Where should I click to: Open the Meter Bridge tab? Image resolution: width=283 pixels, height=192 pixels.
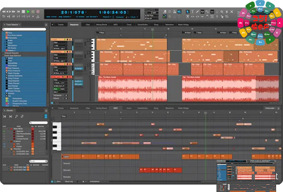[x=184, y=24]
